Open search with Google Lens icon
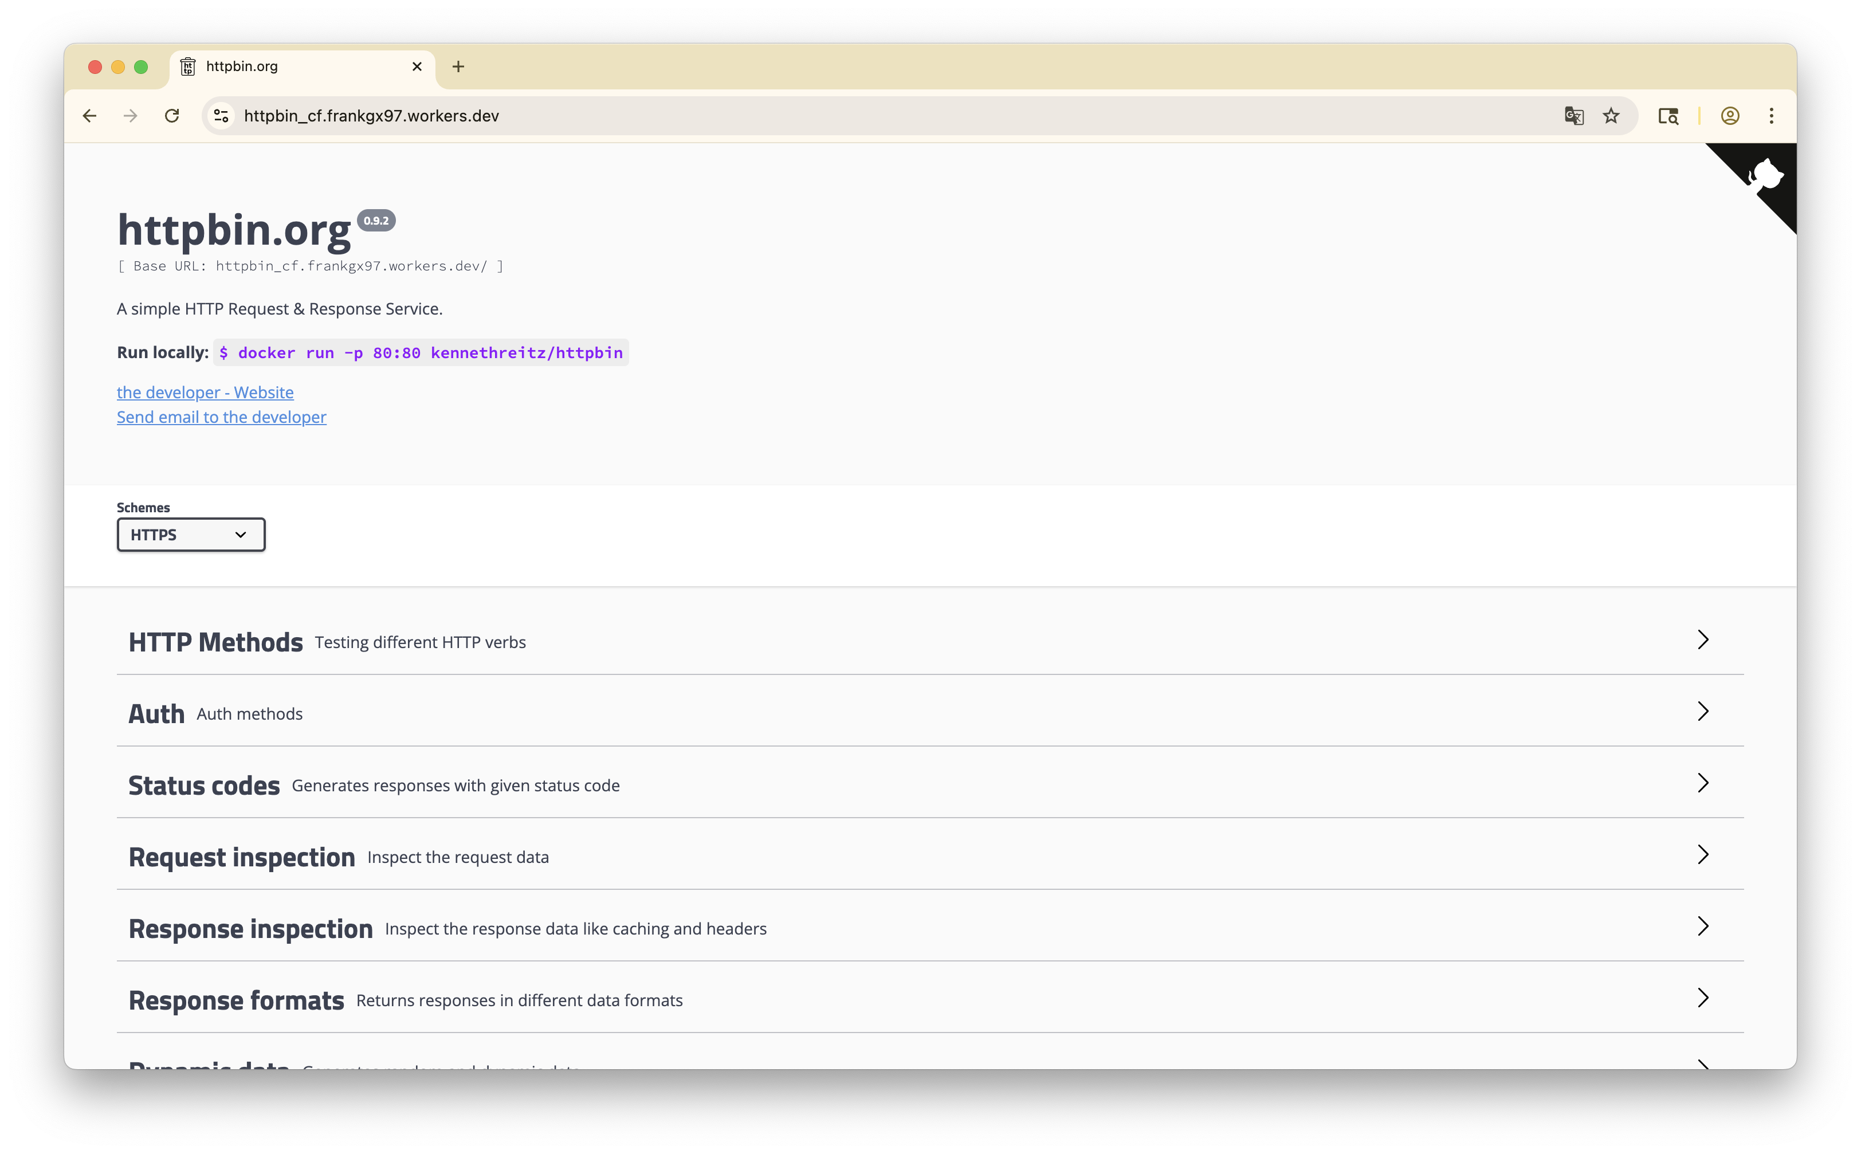 point(1668,115)
